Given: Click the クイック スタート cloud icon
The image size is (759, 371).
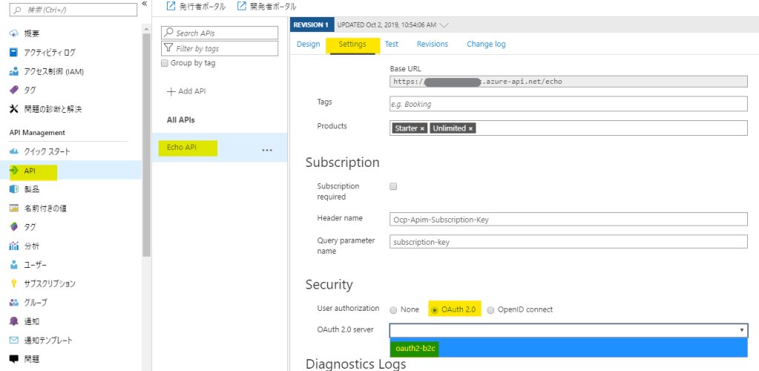Looking at the screenshot, I should (13, 151).
